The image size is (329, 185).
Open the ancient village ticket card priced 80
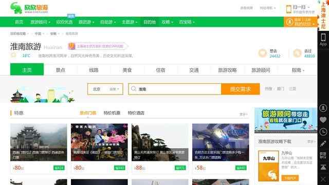pos(39,148)
